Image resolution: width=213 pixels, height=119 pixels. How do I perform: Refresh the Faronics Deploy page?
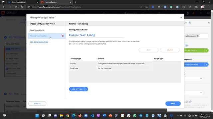pos(16,7)
